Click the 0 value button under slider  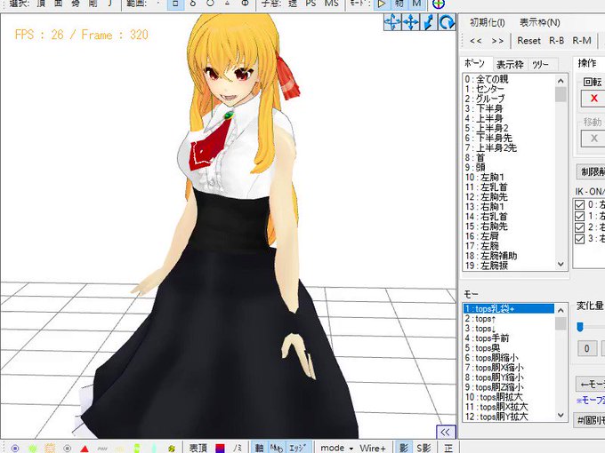tap(587, 348)
